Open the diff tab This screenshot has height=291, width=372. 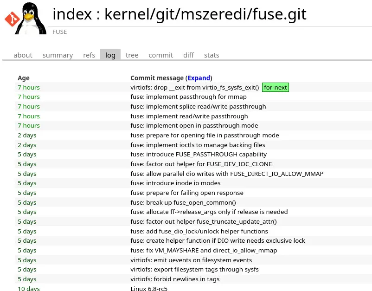pos(188,55)
